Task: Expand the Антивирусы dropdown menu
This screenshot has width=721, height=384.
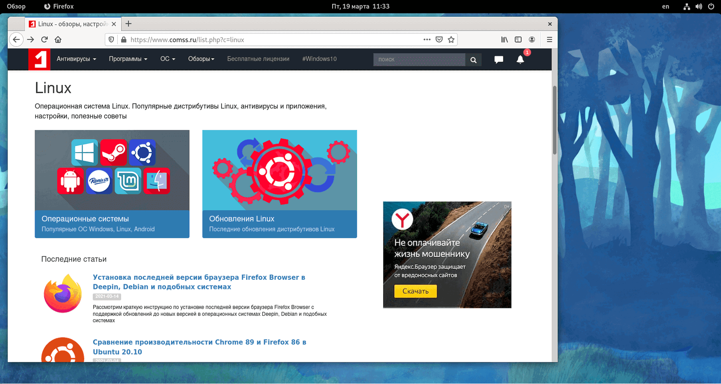Action: click(76, 59)
